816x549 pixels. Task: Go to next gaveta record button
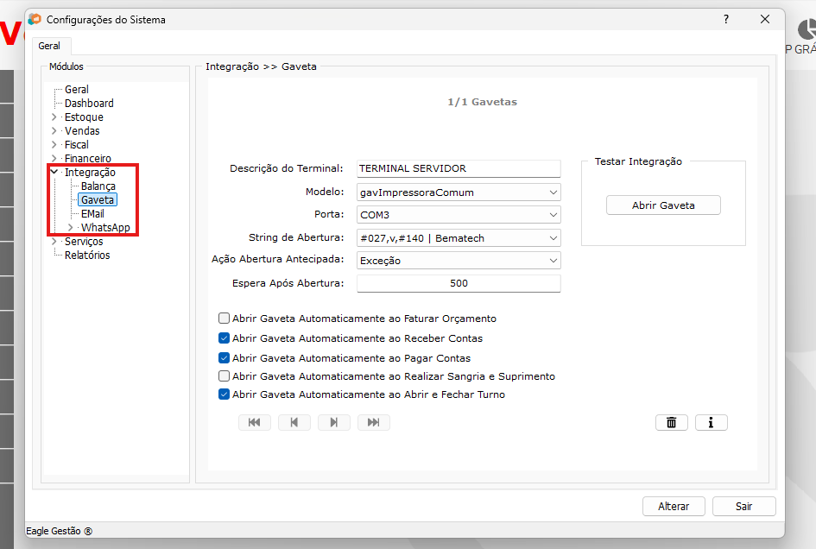[333, 422]
